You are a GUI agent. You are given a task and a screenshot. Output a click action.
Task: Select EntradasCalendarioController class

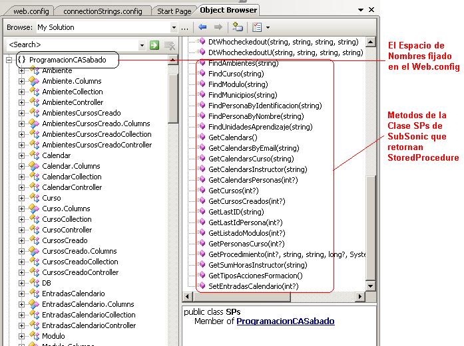point(89,325)
